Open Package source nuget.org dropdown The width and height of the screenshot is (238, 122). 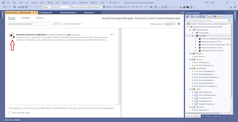(170, 24)
